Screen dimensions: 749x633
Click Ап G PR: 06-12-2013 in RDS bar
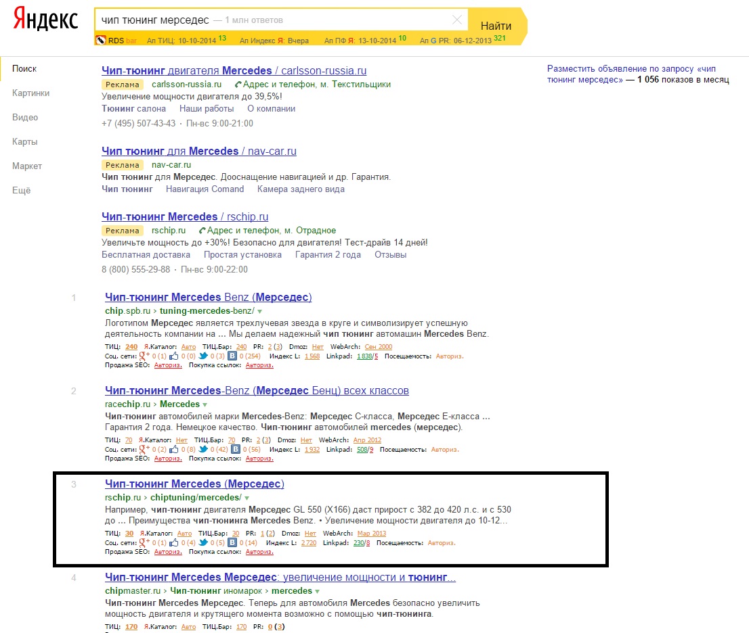click(x=463, y=40)
